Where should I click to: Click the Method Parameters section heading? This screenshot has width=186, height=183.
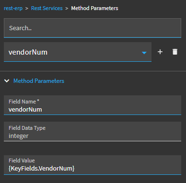[39, 81]
